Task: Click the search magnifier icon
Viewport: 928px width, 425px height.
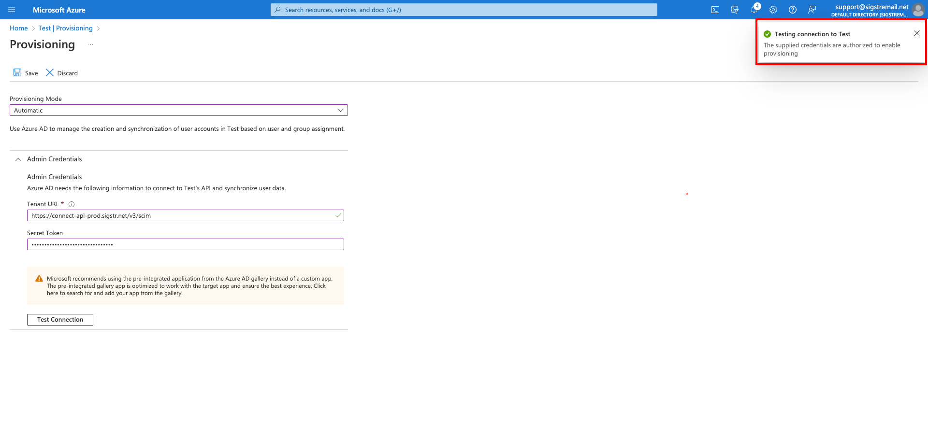Action: (277, 10)
